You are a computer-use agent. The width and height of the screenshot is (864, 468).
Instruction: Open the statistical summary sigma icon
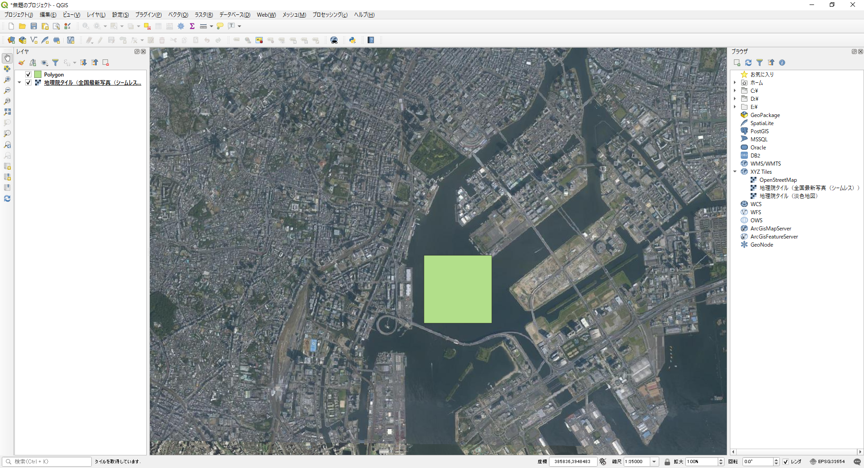coord(192,26)
